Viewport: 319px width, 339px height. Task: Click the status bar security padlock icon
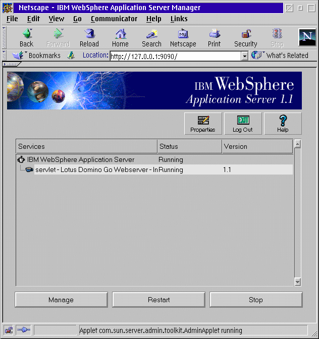point(9,330)
